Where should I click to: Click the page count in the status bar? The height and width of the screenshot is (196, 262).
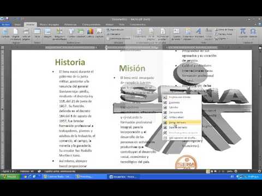click(x=9, y=171)
